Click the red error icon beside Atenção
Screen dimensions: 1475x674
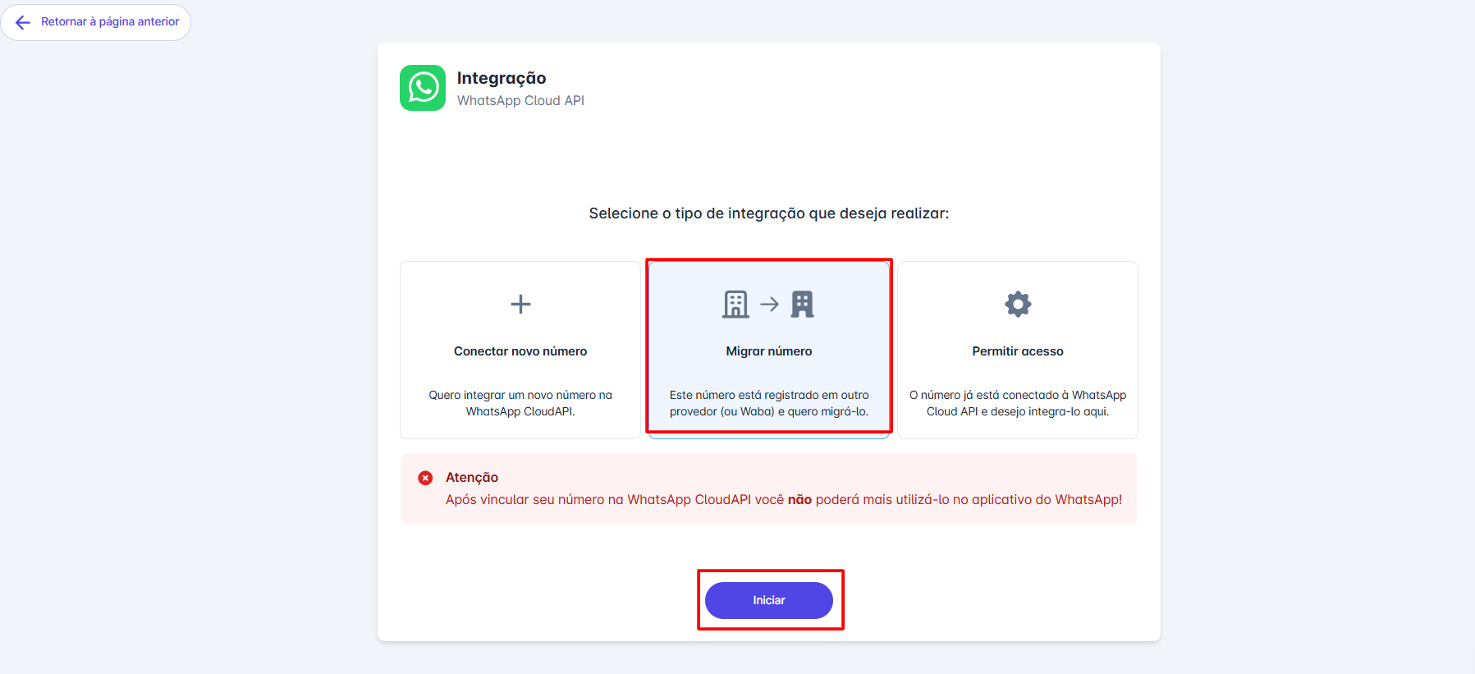coord(425,478)
